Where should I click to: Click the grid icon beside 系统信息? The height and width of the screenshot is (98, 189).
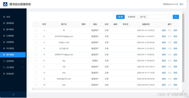coord(4,74)
